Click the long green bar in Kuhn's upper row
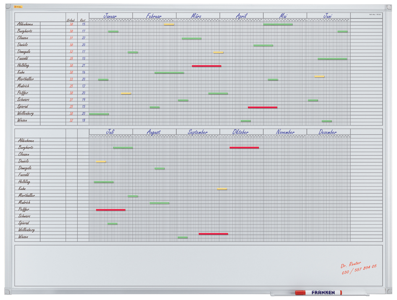 point(169,73)
